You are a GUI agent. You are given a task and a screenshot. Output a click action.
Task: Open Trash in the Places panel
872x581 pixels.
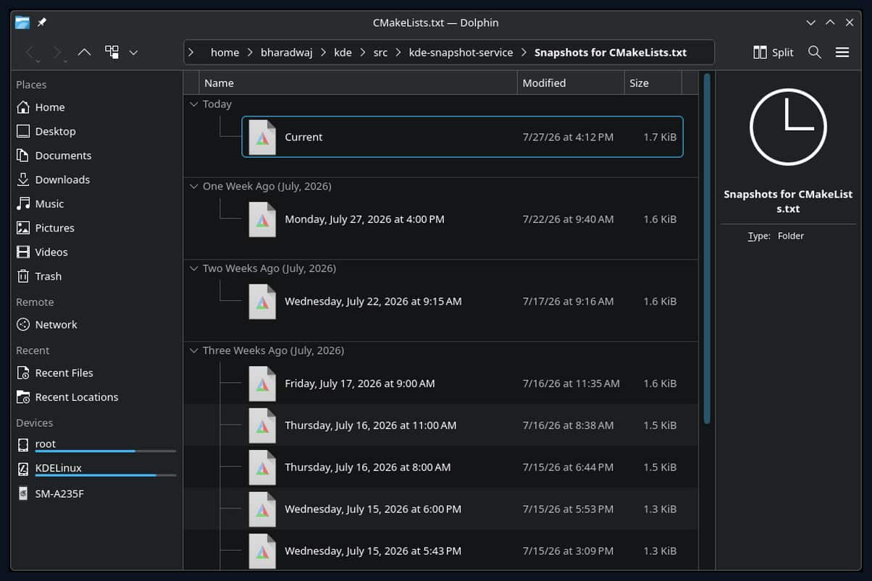[x=96, y=276]
